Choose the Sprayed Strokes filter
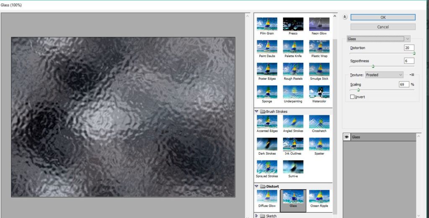429x218 pixels. 267,167
